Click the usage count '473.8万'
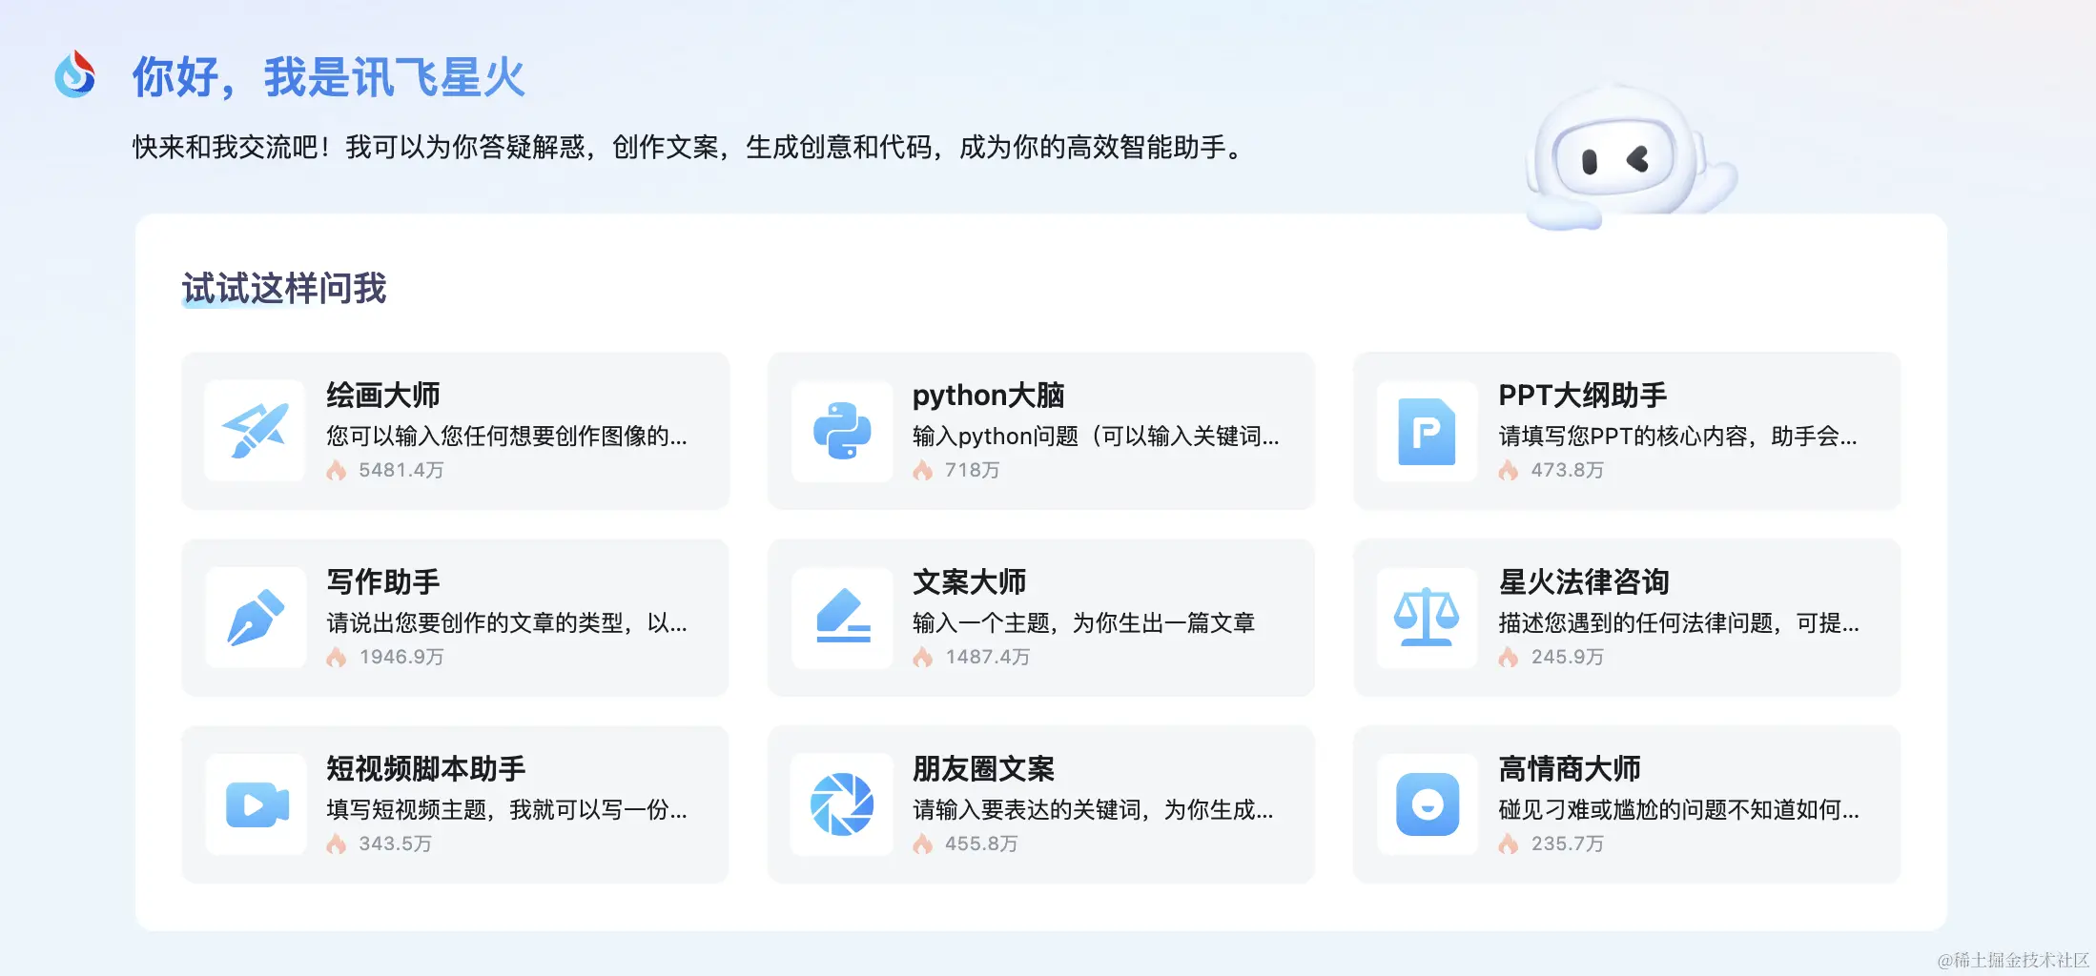 pyautogui.click(x=1568, y=470)
